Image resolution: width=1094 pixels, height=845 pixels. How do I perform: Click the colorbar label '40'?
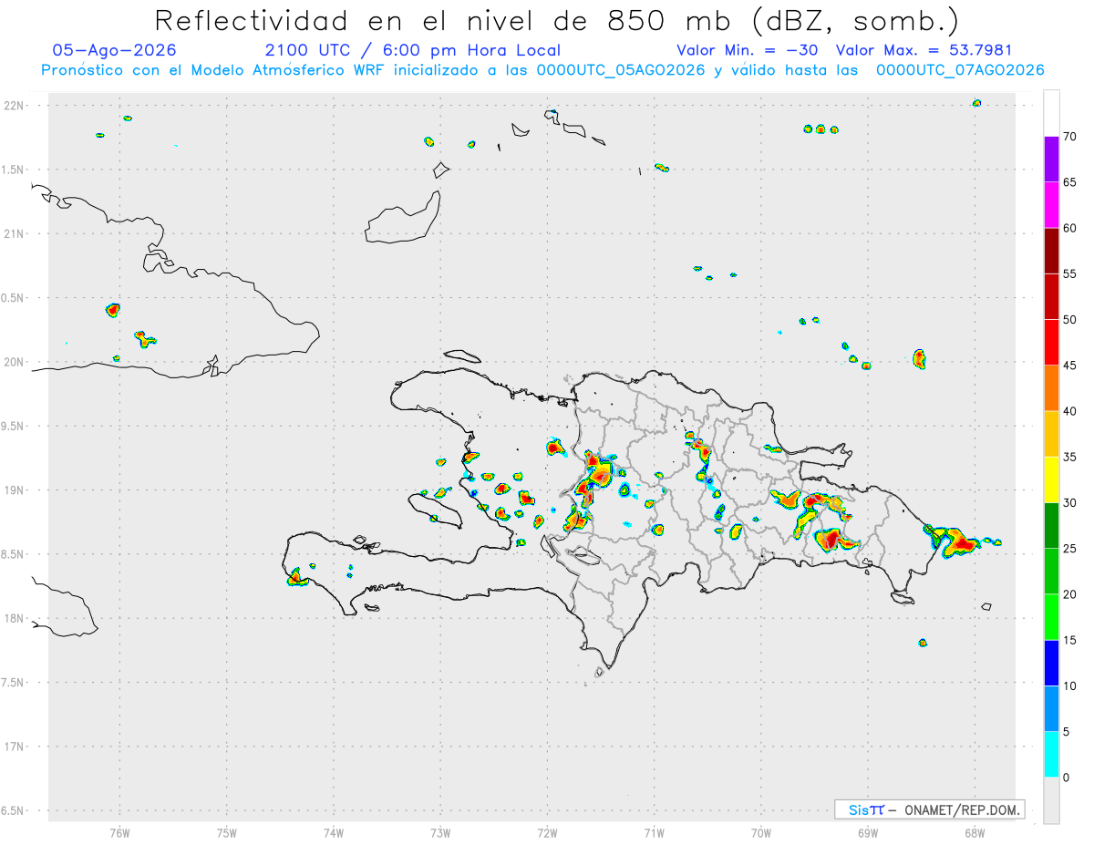(1069, 411)
